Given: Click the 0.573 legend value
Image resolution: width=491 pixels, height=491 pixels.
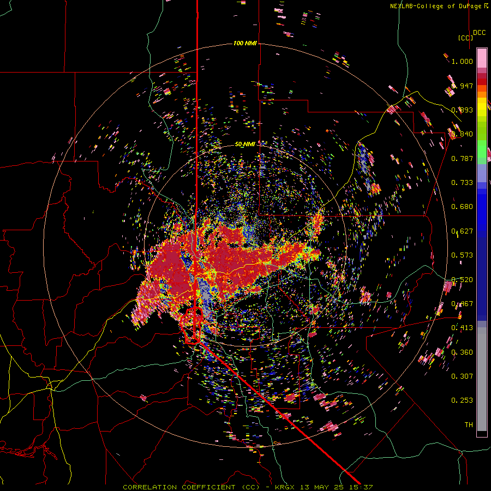Looking at the screenshot, I should (x=462, y=255).
